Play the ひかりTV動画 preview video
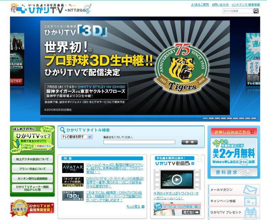 coord(177,179)
